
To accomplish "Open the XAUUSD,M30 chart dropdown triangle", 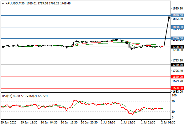I will pyautogui.click(x=3, y=3).
